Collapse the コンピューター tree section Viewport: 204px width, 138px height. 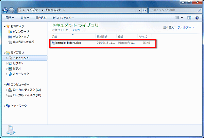[5, 85]
